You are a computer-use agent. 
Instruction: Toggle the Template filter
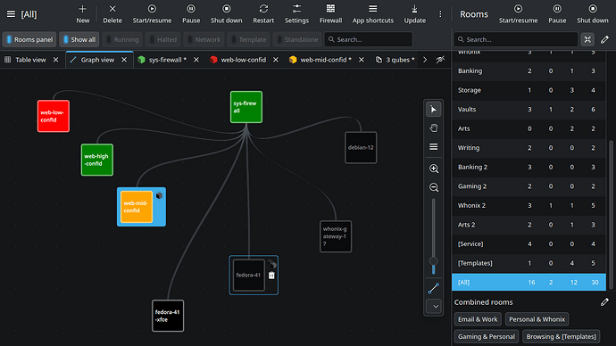pyautogui.click(x=249, y=39)
